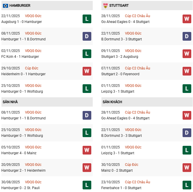Click the W badge for Stuttgart 3 - 2 Augsburg
Screen dimensions: 193x192
(187, 54)
